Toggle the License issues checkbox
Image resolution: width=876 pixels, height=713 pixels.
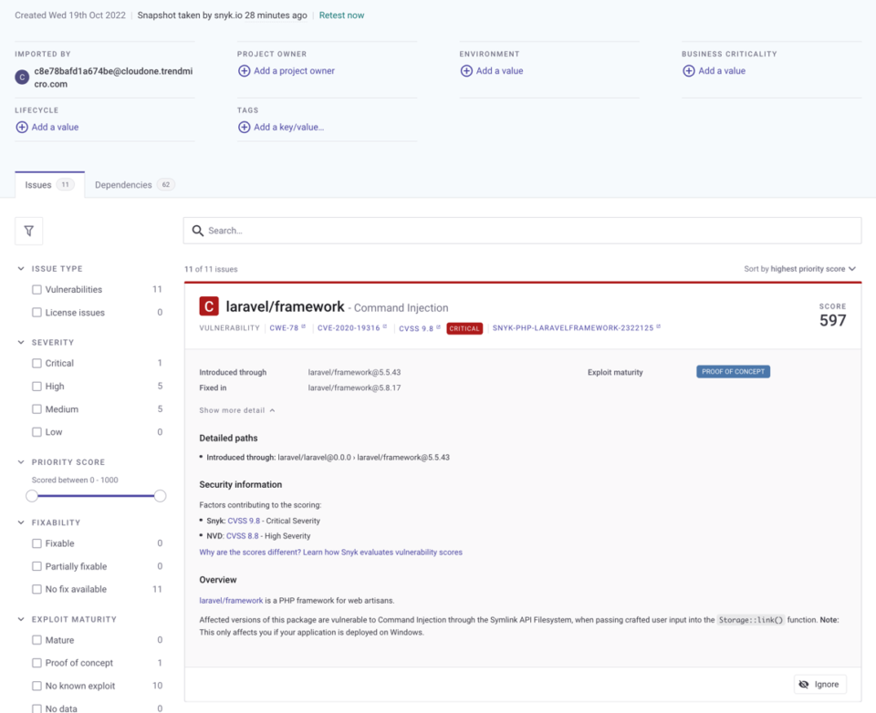[36, 313]
